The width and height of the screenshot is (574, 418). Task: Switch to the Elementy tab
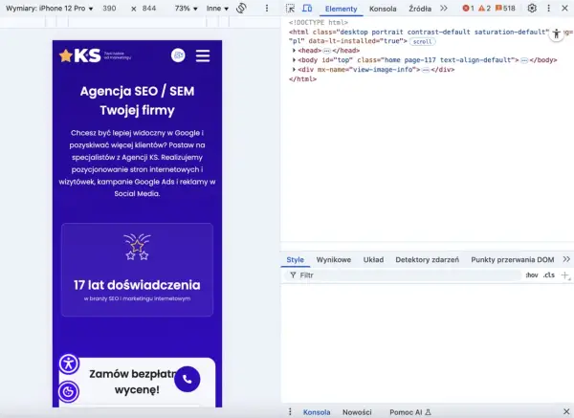[x=341, y=9]
